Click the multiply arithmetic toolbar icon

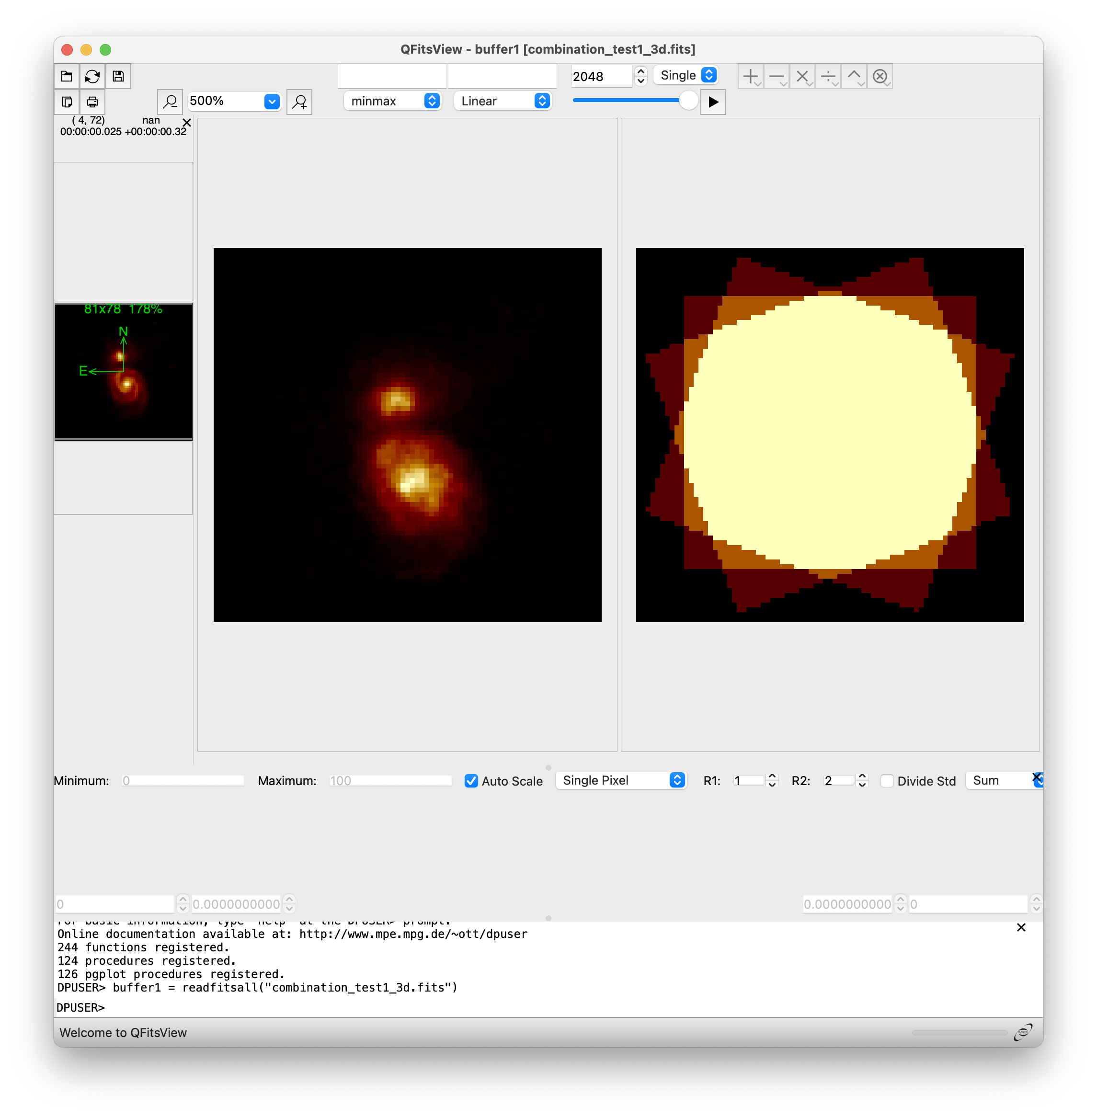tap(802, 77)
